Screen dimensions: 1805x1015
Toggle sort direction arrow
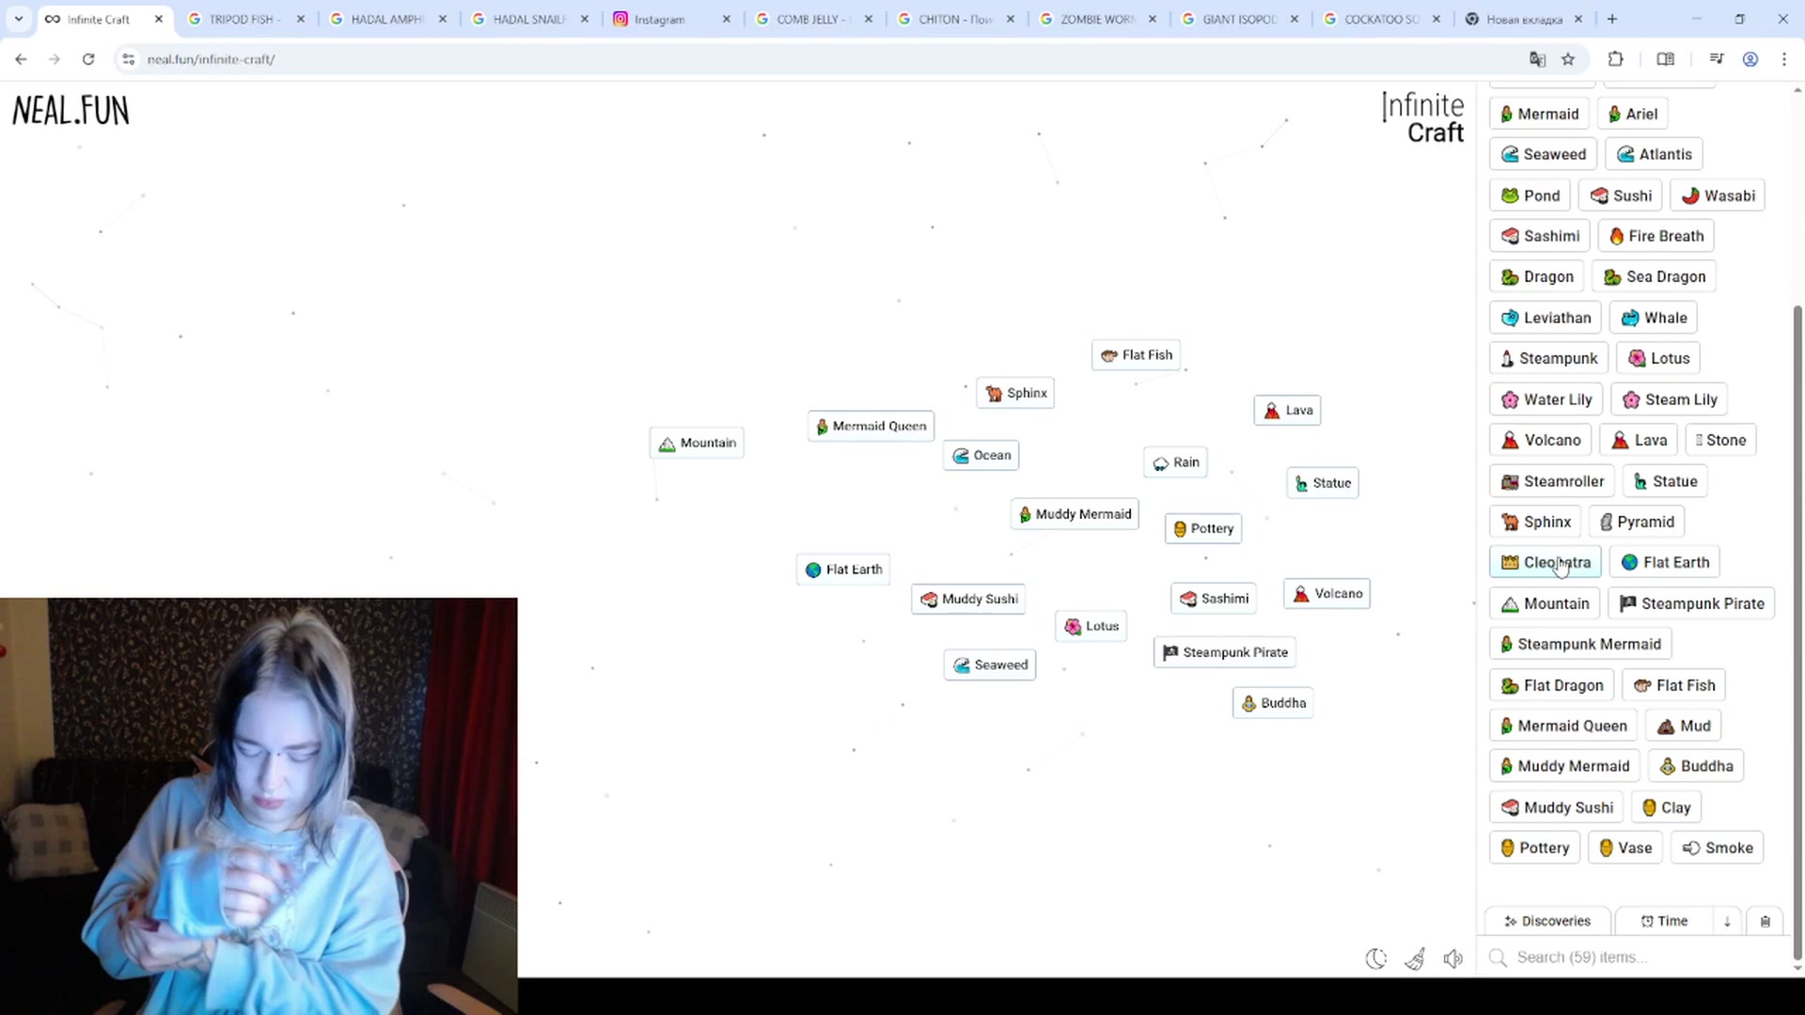tap(1727, 921)
